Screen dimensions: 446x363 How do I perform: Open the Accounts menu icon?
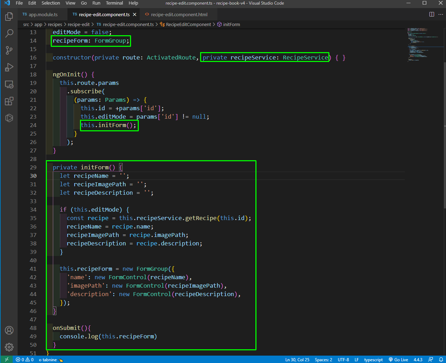(9, 330)
